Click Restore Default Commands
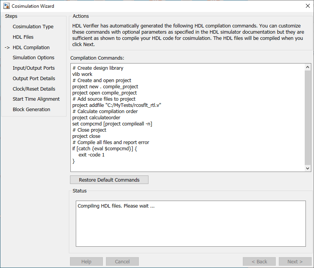 (x=109, y=180)
